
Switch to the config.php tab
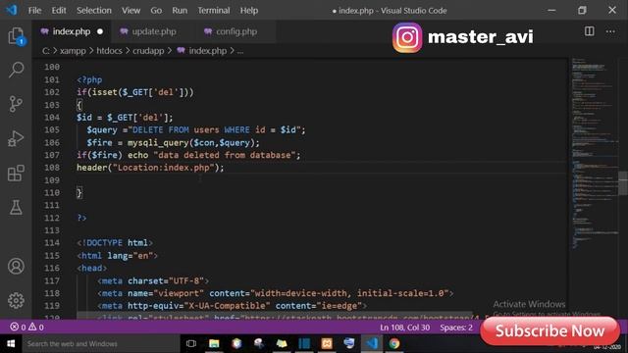tap(236, 31)
